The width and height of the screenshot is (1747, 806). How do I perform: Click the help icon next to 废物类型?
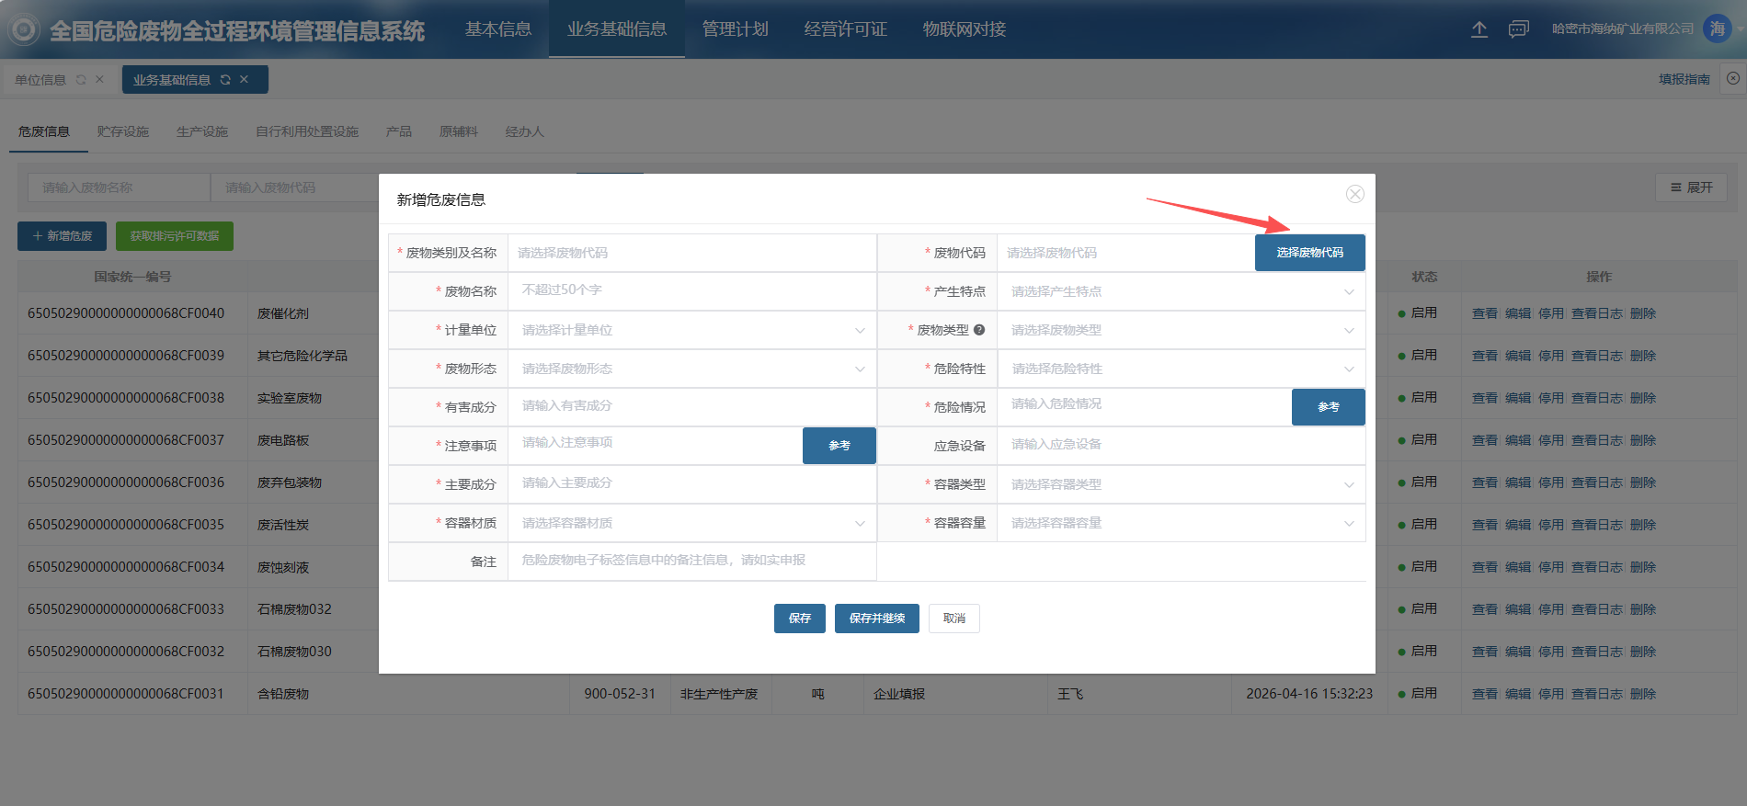pyautogui.click(x=979, y=330)
